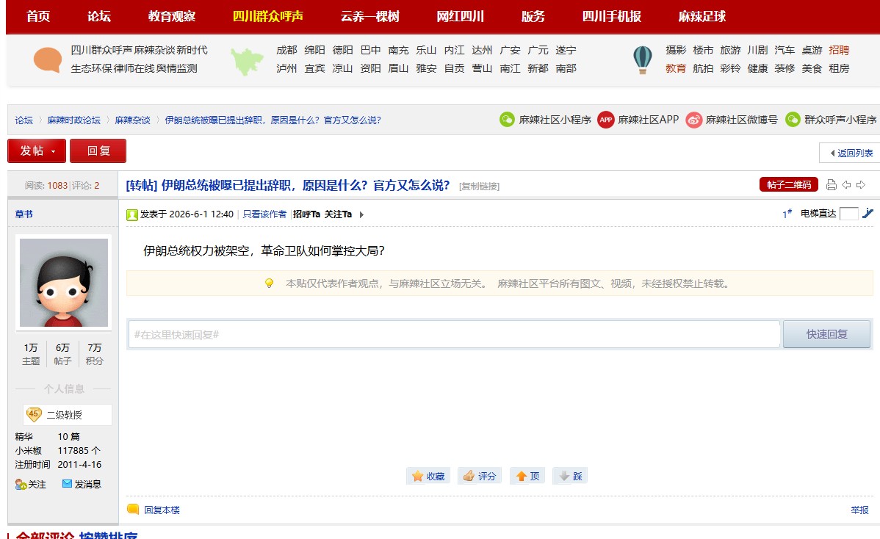Screen dimensions: 880x539
Task: Click 麻辣时政论坛 in breadcrumb
Action: (x=73, y=120)
